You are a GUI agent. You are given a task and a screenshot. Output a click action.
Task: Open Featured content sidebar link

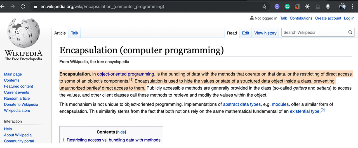point(18,86)
